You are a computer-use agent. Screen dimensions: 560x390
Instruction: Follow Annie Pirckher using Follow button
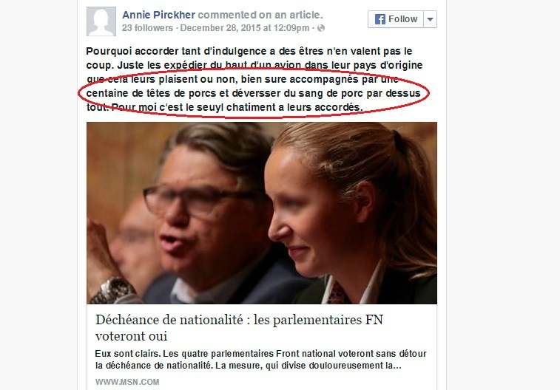(x=396, y=19)
